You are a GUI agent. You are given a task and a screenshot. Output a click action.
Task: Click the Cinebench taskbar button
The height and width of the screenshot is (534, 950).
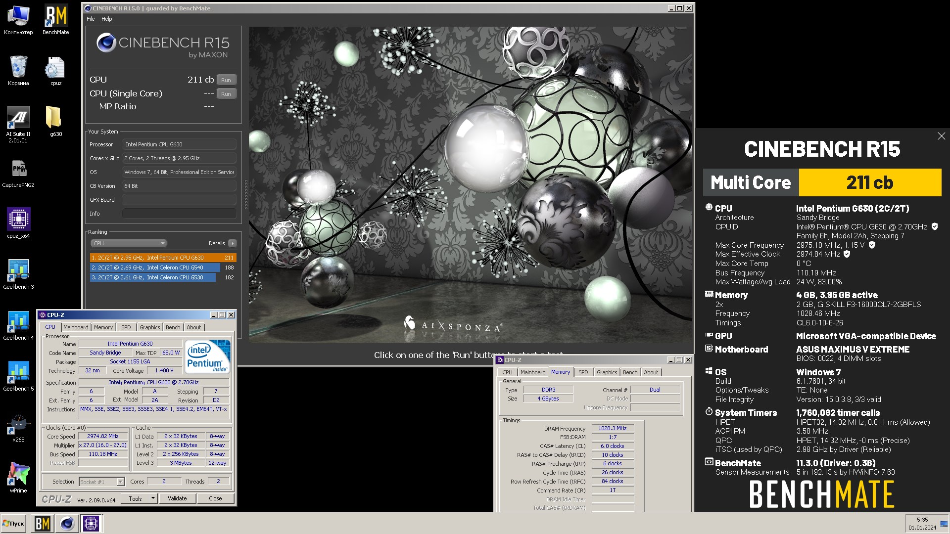pyautogui.click(x=67, y=524)
